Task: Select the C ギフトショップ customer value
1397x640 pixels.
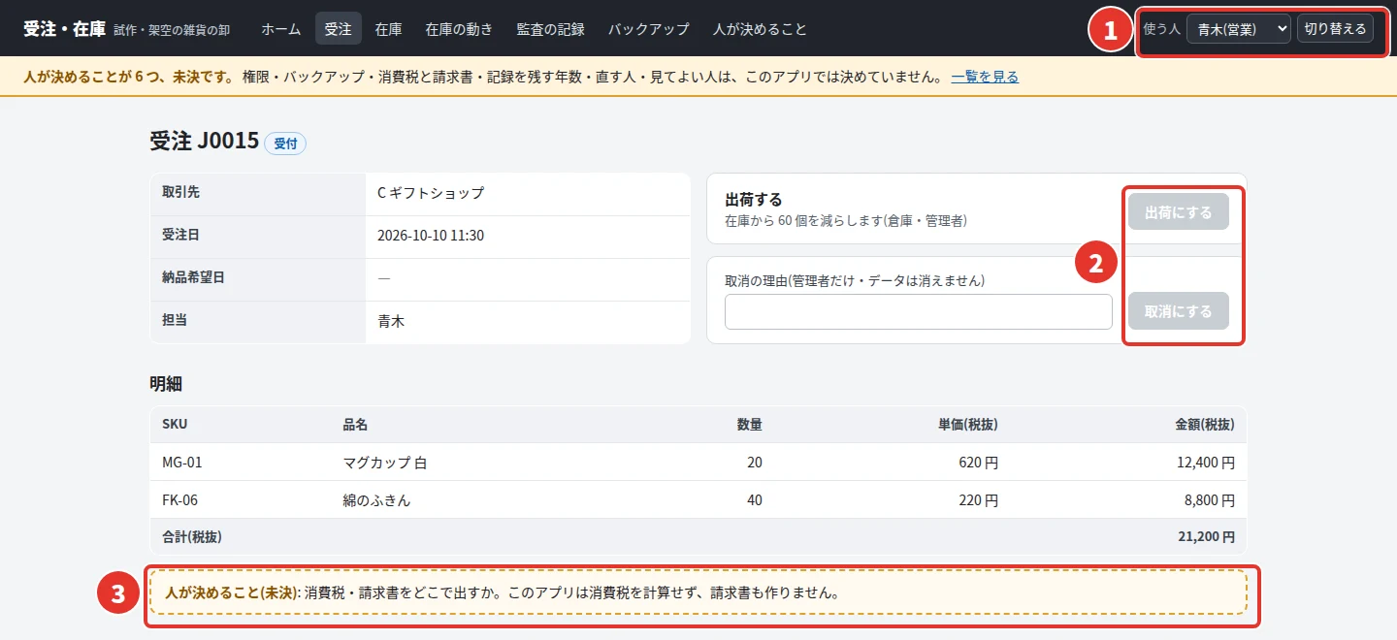Action: click(431, 193)
